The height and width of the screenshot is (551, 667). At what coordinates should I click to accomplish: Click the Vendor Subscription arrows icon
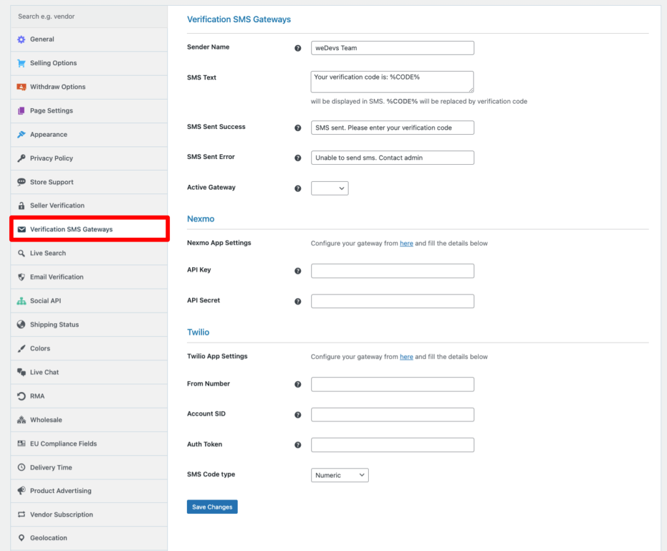point(21,515)
